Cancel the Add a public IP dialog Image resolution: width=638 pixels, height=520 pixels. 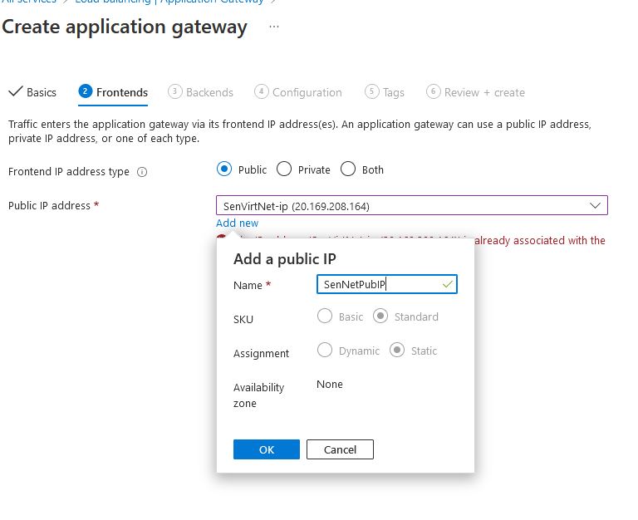(x=340, y=449)
